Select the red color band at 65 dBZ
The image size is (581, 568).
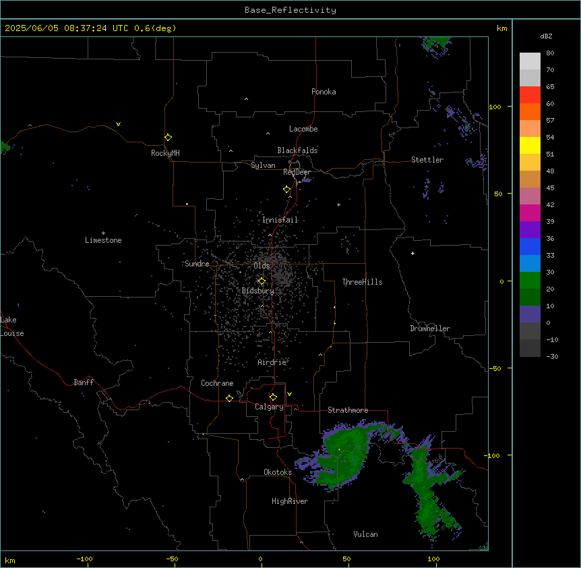(x=530, y=94)
